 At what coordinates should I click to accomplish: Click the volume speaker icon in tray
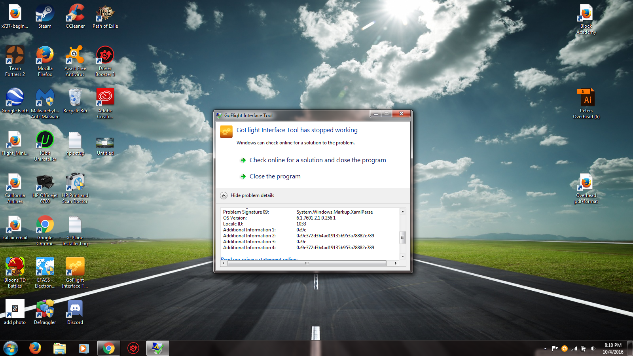pyautogui.click(x=593, y=348)
